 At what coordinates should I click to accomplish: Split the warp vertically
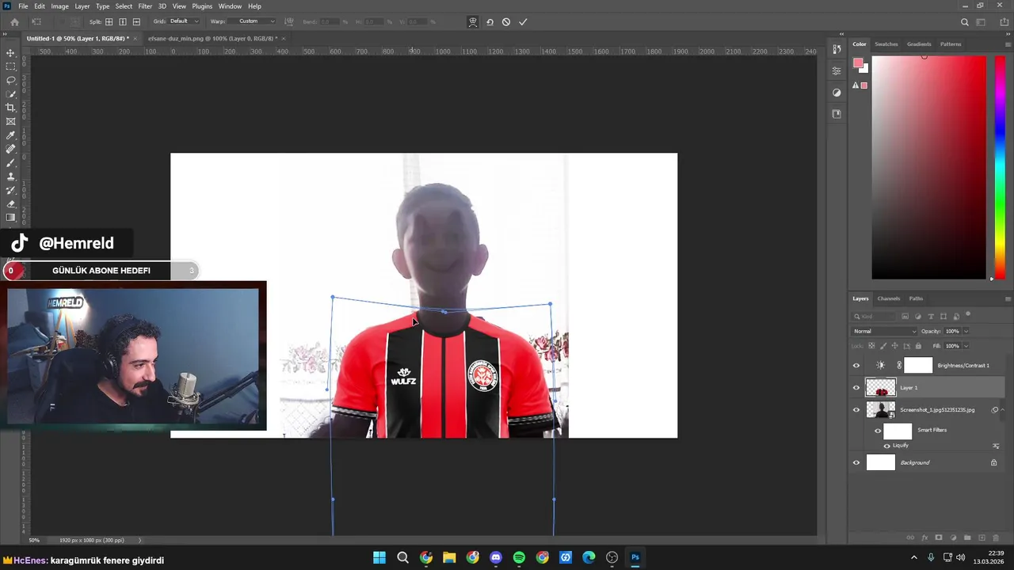[123, 22]
